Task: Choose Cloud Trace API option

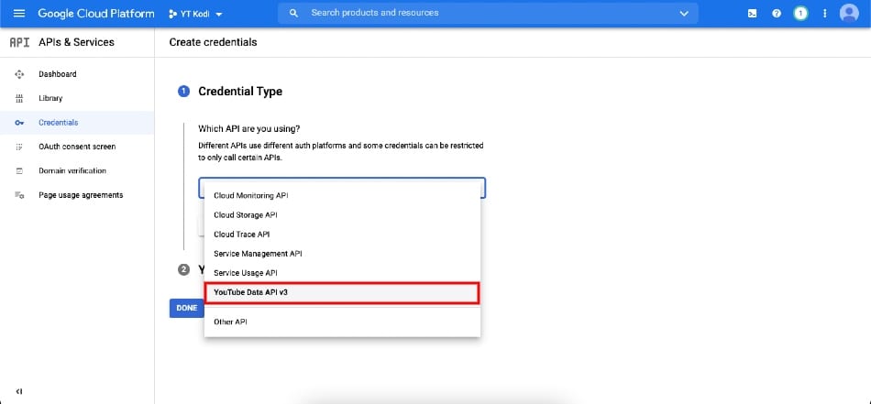Action: click(x=342, y=235)
